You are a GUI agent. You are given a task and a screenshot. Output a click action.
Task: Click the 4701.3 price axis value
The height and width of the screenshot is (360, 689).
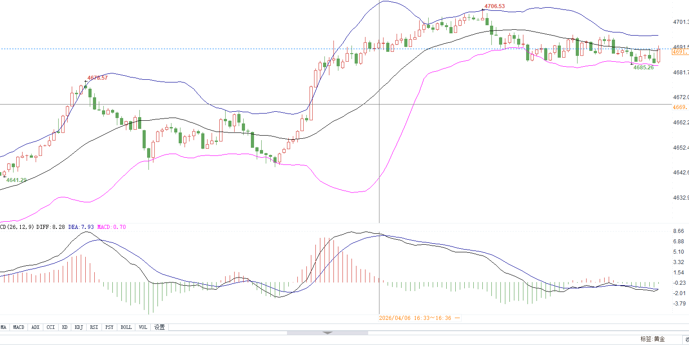(x=680, y=22)
